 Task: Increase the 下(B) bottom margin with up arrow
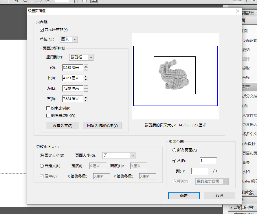point(86,76)
